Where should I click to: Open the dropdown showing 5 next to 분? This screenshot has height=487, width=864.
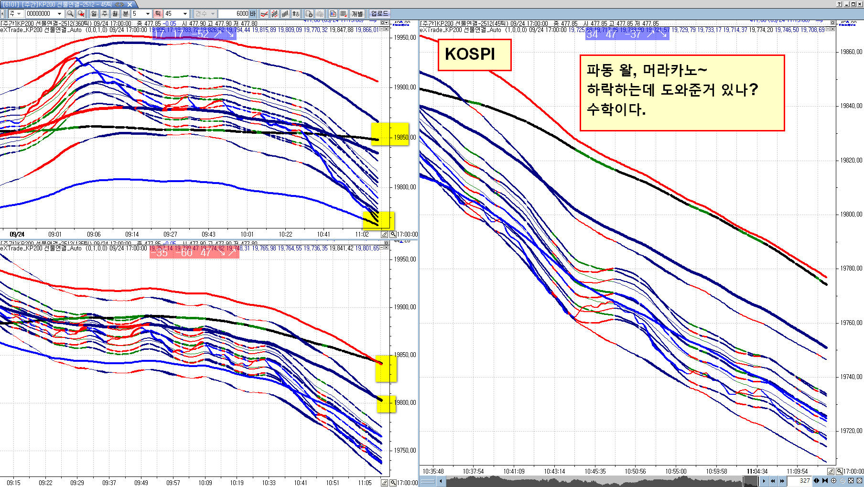tap(148, 14)
